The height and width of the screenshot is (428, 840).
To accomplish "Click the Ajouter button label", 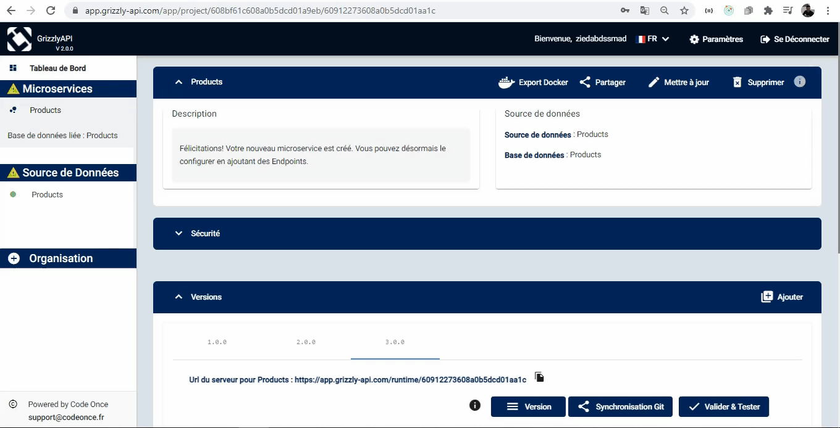I will pos(790,297).
